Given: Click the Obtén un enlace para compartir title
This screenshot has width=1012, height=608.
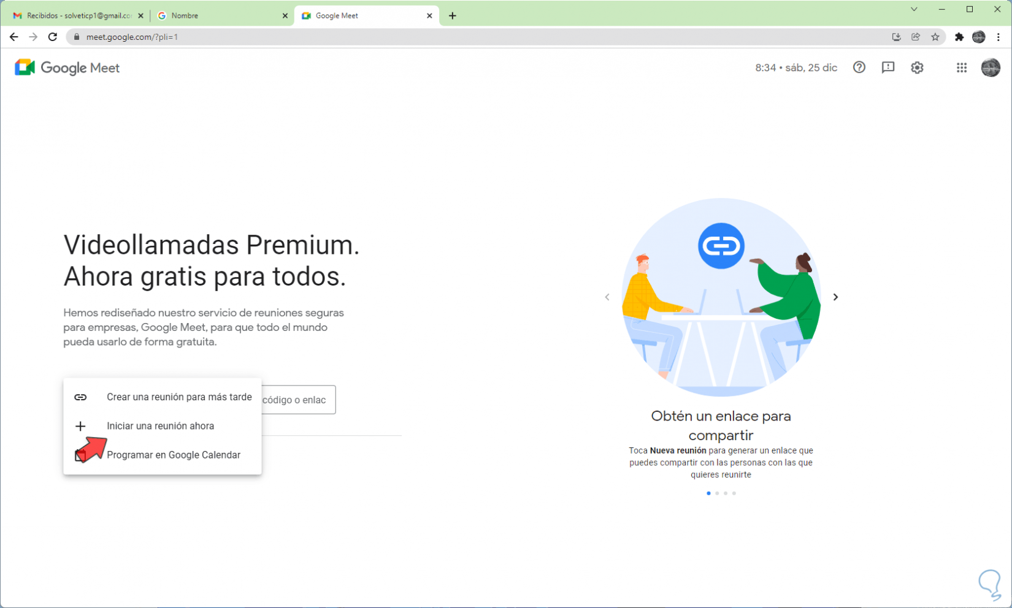Looking at the screenshot, I should [721, 425].
